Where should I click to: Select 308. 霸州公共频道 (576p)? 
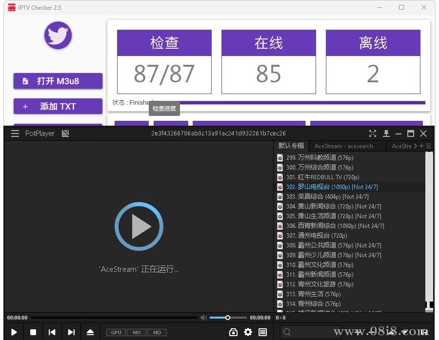click(350, 246)
